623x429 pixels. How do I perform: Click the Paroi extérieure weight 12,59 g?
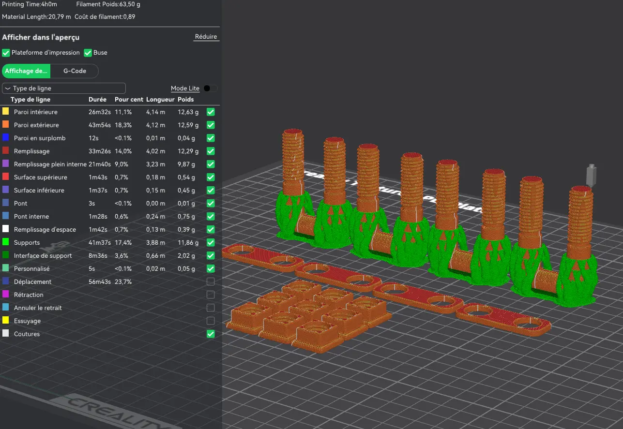click(x=188, y=125)
